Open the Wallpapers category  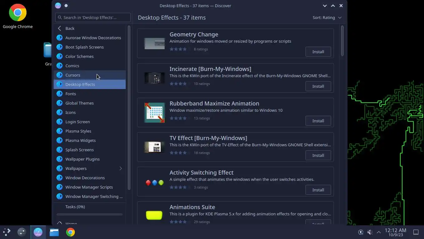point(90,168)
